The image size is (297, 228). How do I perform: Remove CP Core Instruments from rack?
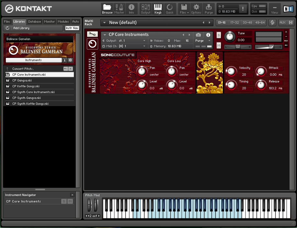(286, 32)
